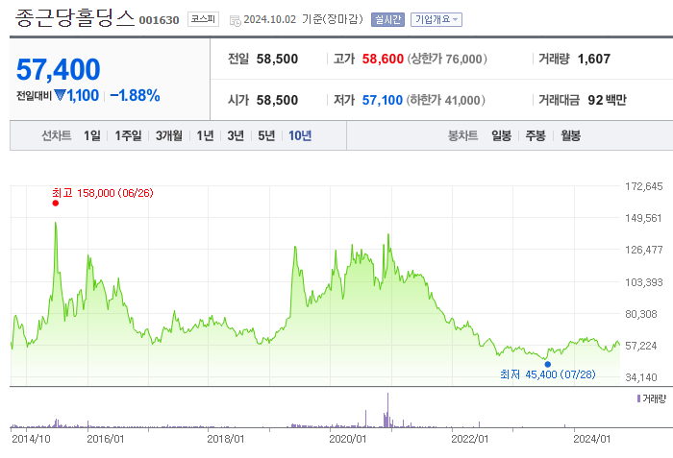Click the 103,393 y-axis label
The image size is (673, 458).
click(644, 282)
